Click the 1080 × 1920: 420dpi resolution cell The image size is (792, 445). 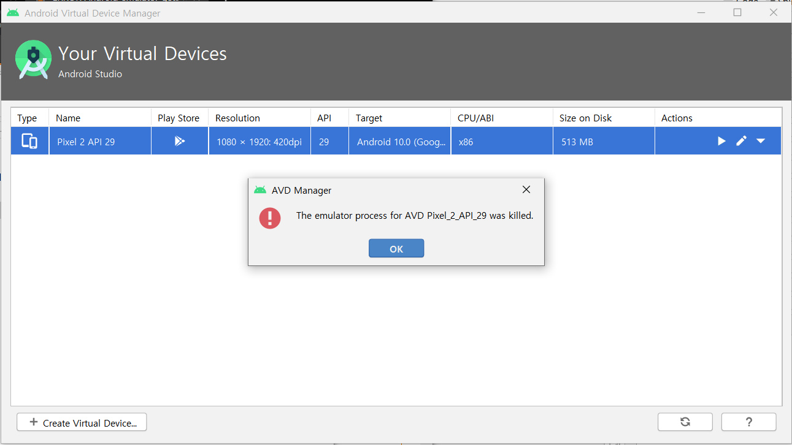coord(260,141)
